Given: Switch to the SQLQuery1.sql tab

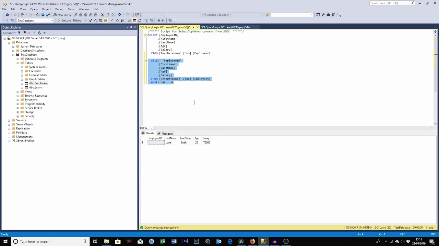Looking at the screenshot, I should (x=225, y=27).
